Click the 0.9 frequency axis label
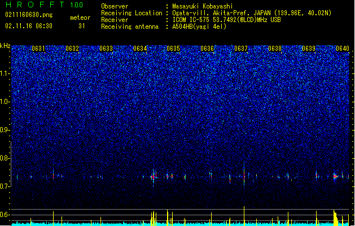The height and width of the screenshot is (226, 355). pyautogui.click(x=5, y=130)
